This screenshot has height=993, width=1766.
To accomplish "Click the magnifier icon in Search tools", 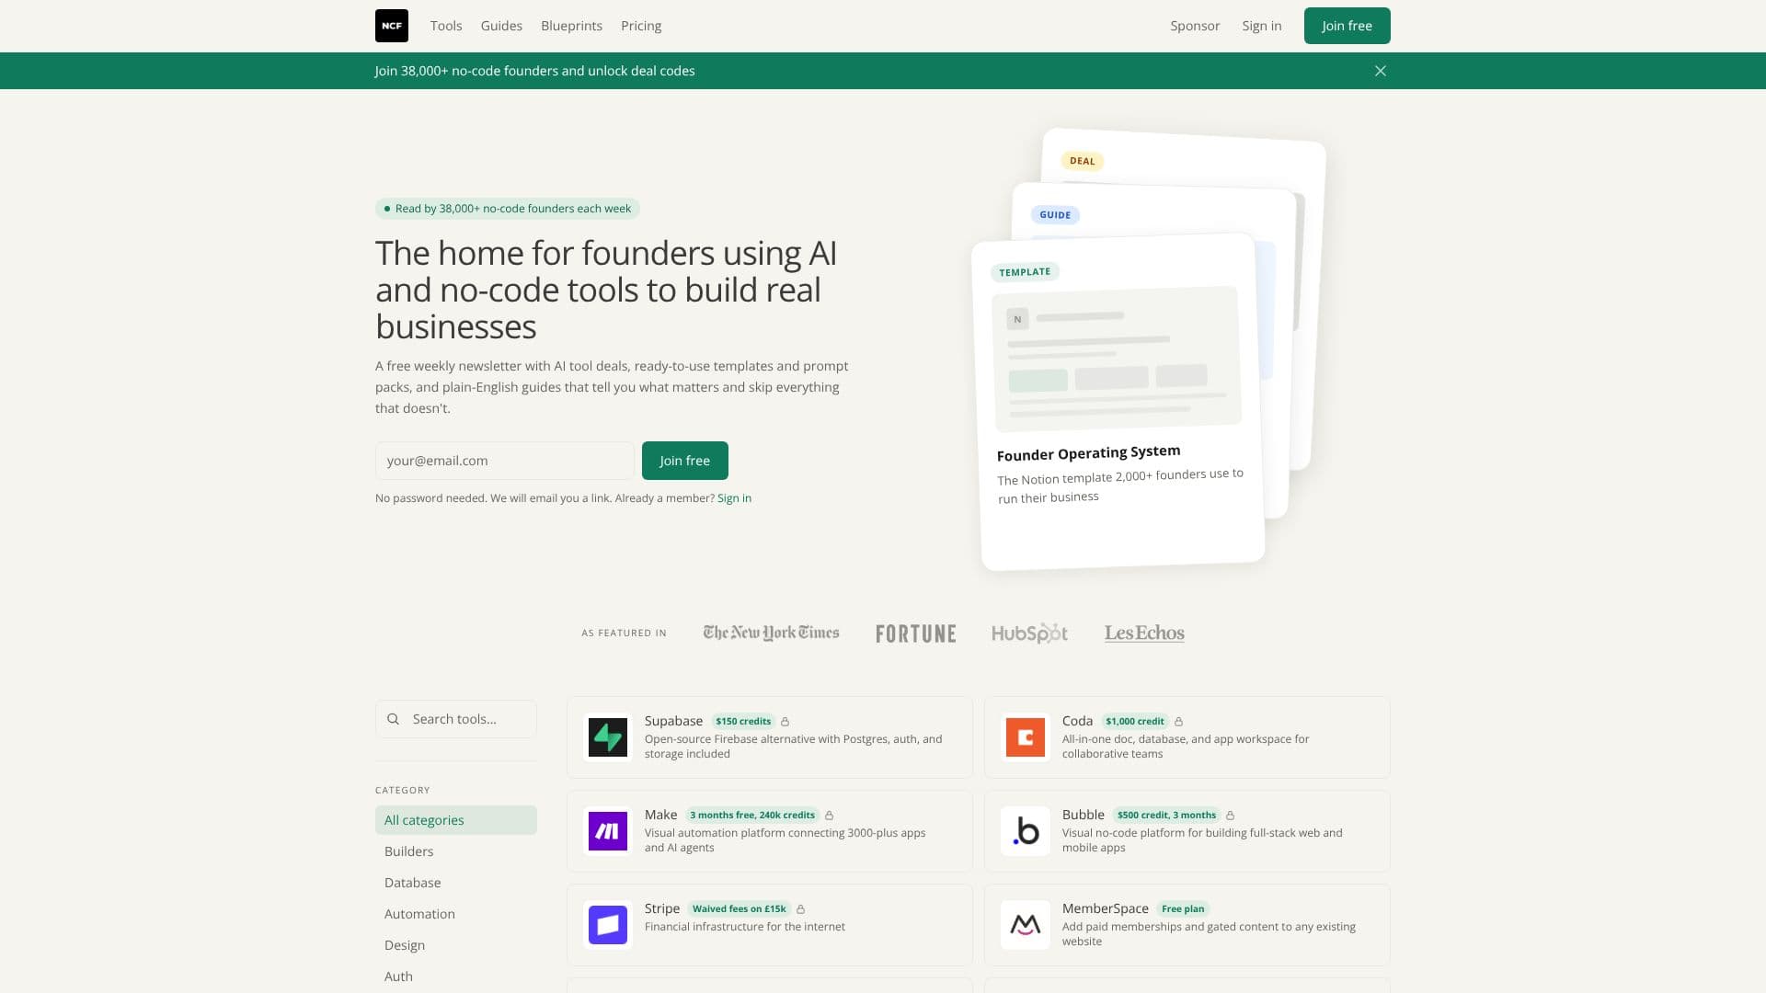I will point(394,719).
